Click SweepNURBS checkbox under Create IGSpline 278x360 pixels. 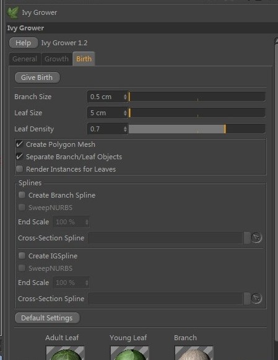pyautogui.click(x=22, y=268)
